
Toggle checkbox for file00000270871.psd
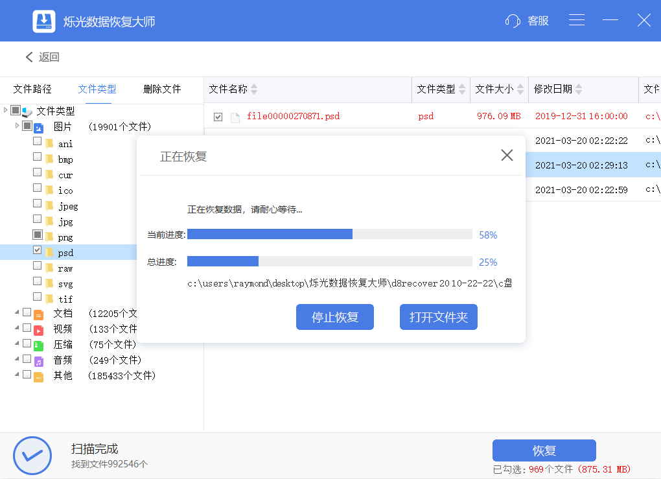218,117
